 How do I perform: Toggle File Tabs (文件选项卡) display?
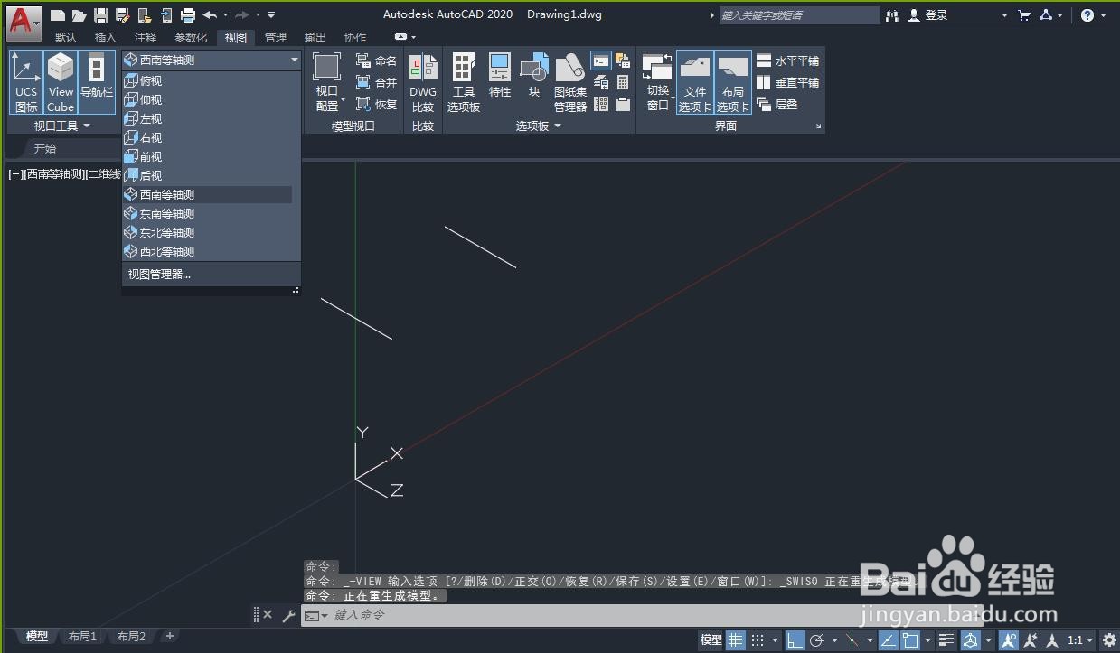pos(694,82)
